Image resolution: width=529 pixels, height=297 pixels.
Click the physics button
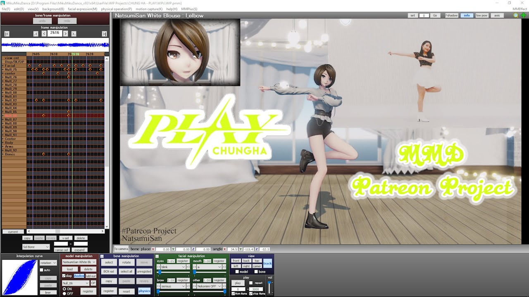pyautogui.click(x=144, y=291)
